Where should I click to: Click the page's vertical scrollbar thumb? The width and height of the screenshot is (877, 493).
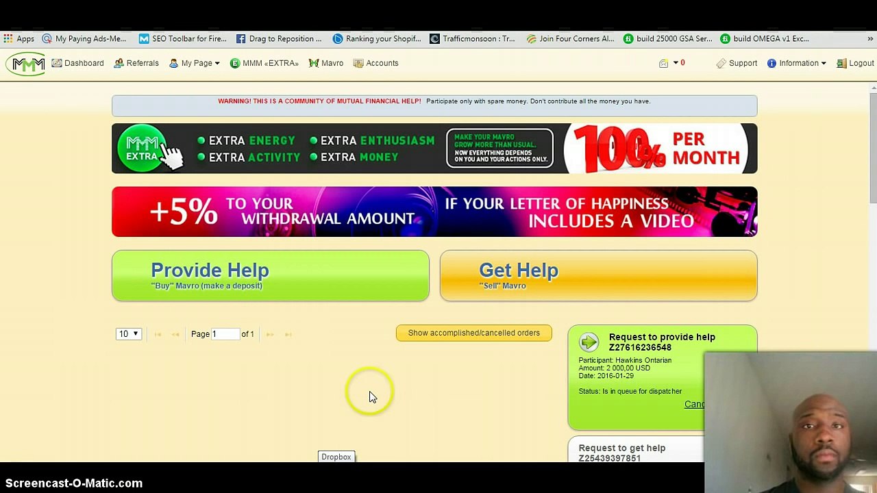(x=873, y=148)
